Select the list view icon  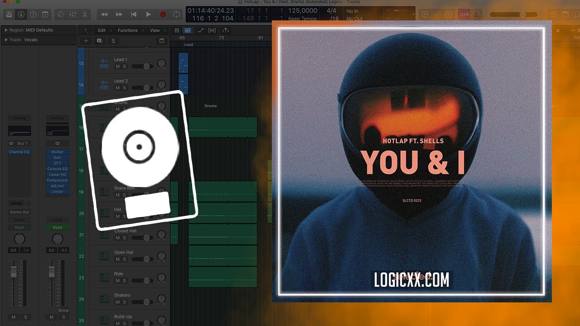point(188,30)
